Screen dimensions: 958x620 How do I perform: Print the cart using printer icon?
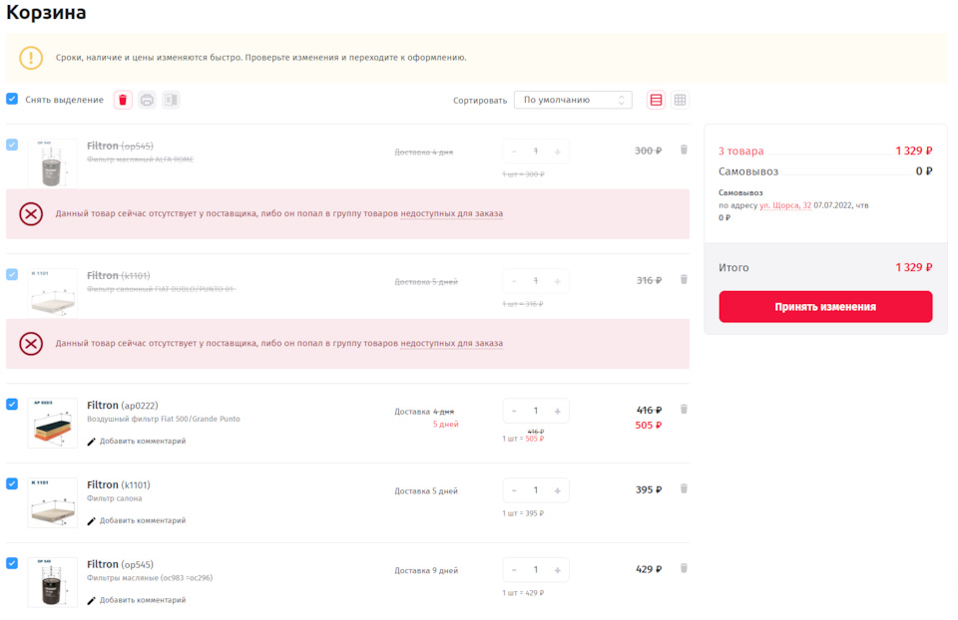point(147,100)
